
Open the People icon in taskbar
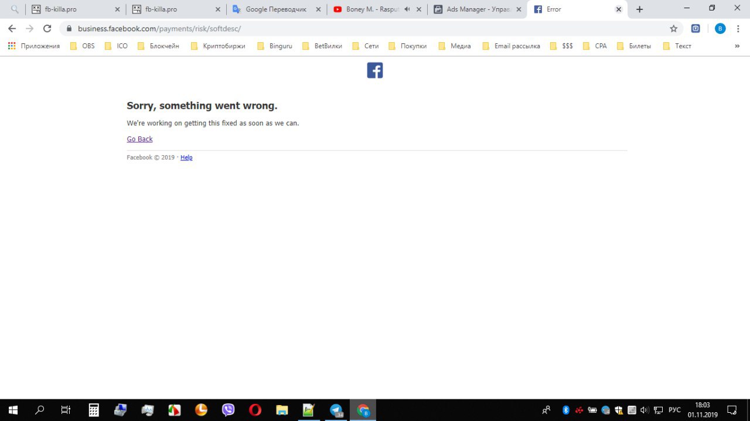coord(546,410)
